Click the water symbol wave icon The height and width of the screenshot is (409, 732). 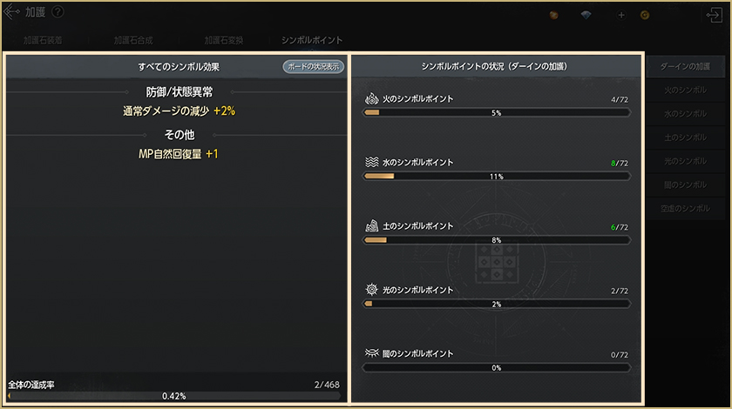tap(371, 162)
